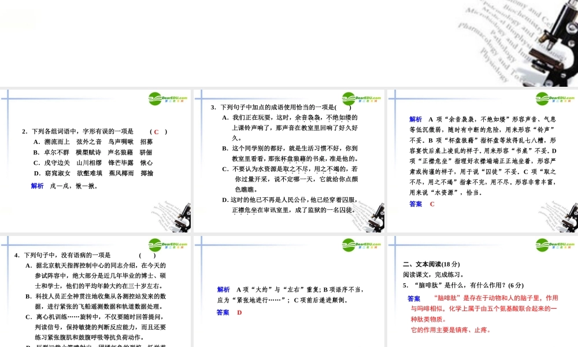
Task: Click question 5 '“脑啡肽”是什么，有什么作用？'
Action: (x=464, y=285)
